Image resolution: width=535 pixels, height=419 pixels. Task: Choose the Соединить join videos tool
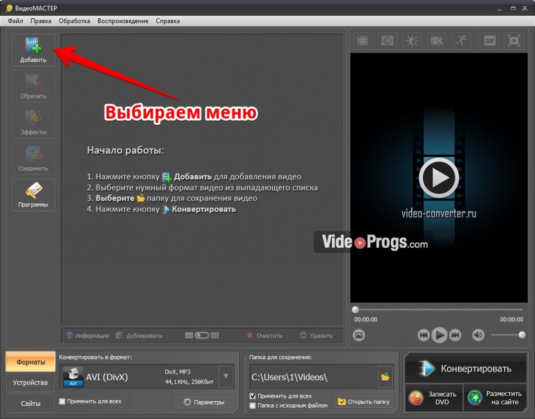click(x=33, y=159)
